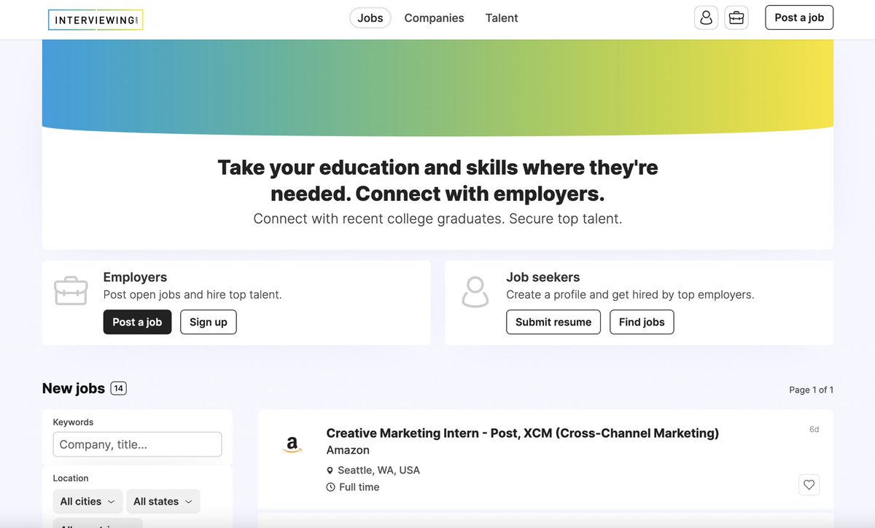875x528 pixels.
Task: Click Post a job in the header
Action: [799, 18]
